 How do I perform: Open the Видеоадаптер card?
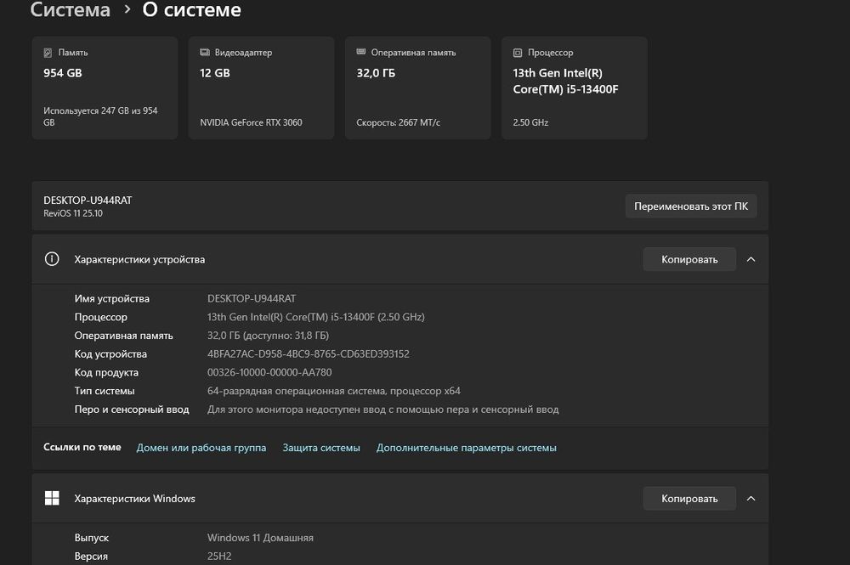pyautogui.click(x=261, y=88)
